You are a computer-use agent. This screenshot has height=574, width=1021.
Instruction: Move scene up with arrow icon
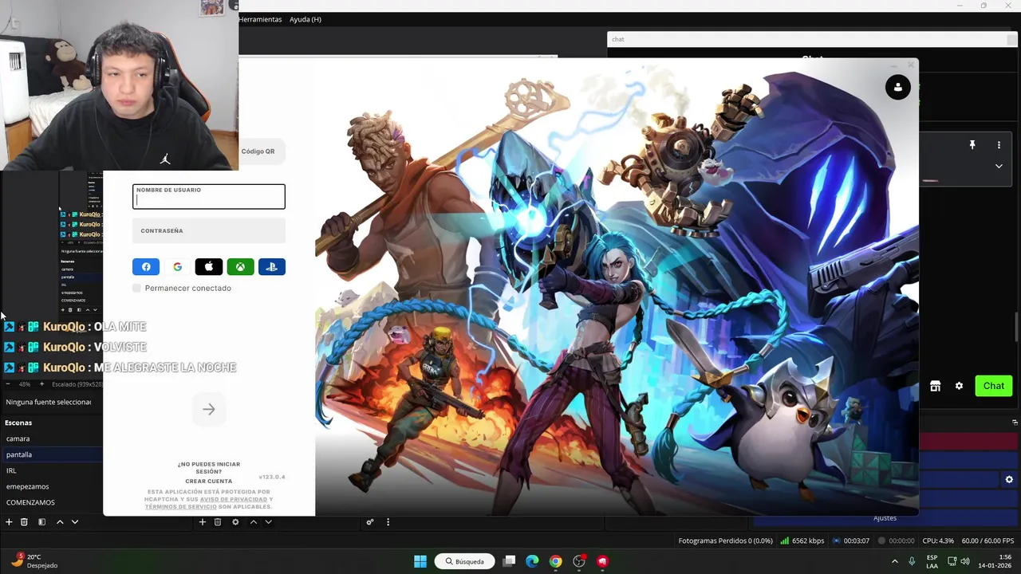(60, 522)
